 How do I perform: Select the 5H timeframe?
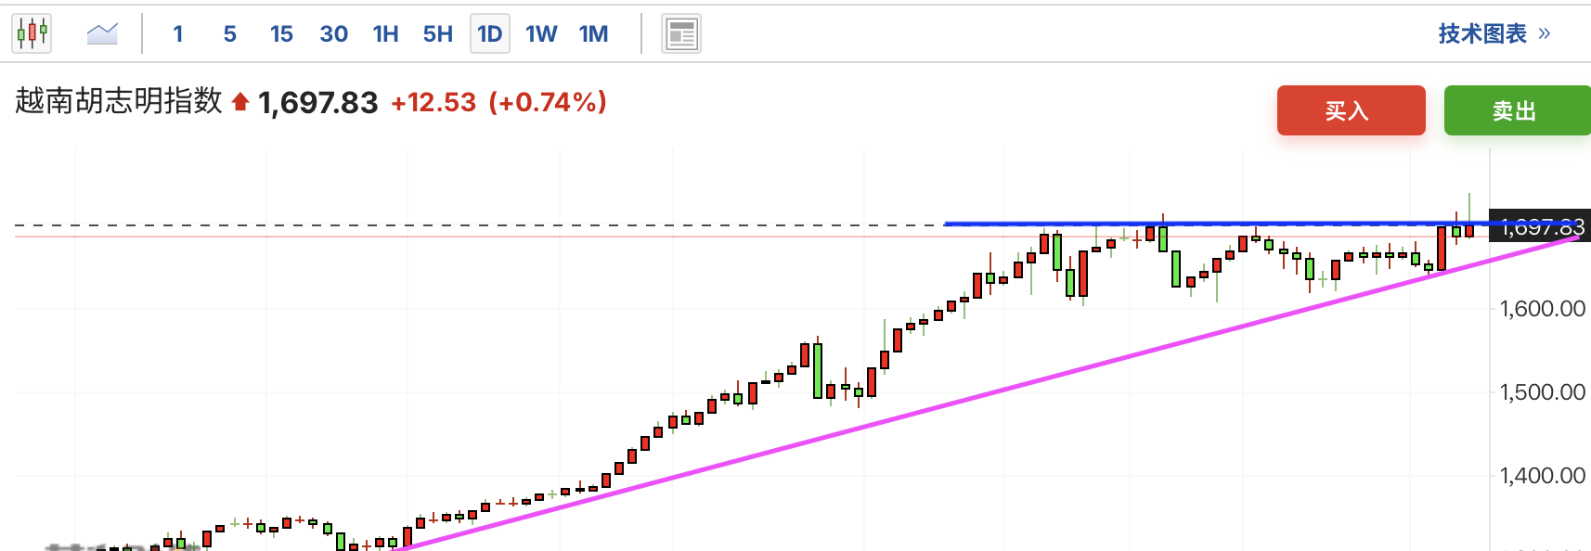(438, 34)
